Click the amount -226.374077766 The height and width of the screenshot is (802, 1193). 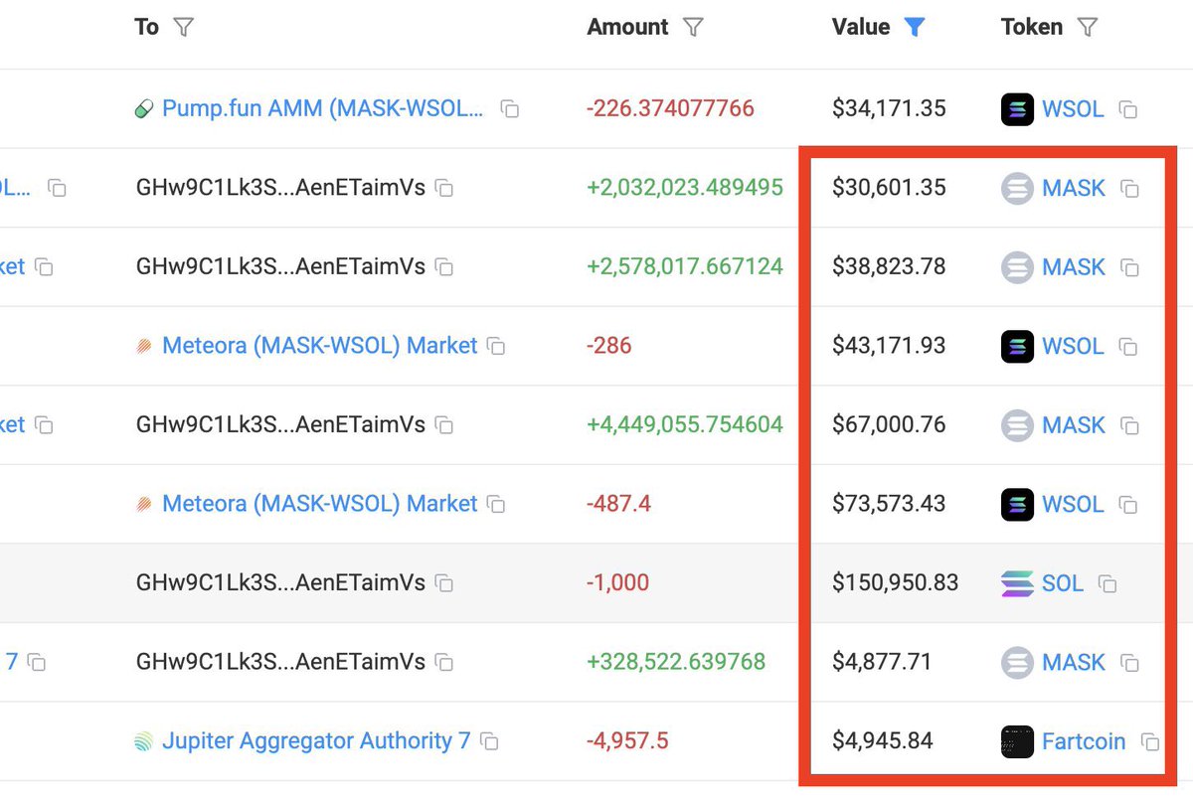click(x=671, y=108)
